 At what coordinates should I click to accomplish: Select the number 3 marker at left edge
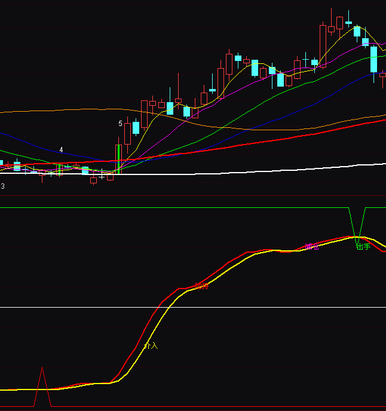click(2, 186)
